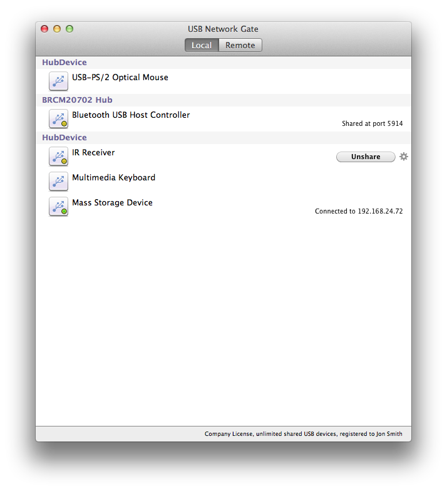Switch to the Local tab

click(201, 45)
